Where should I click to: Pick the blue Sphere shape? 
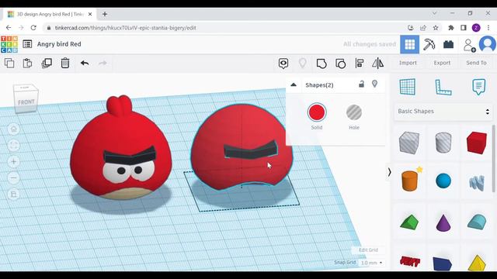443,181
